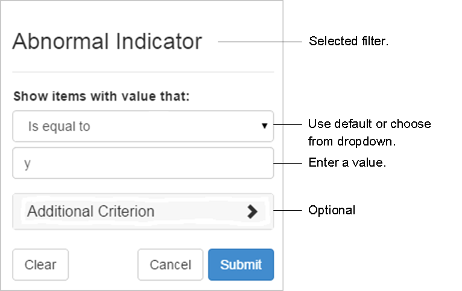Click the chevron icon on Additional Criterion

coord(252,211)
